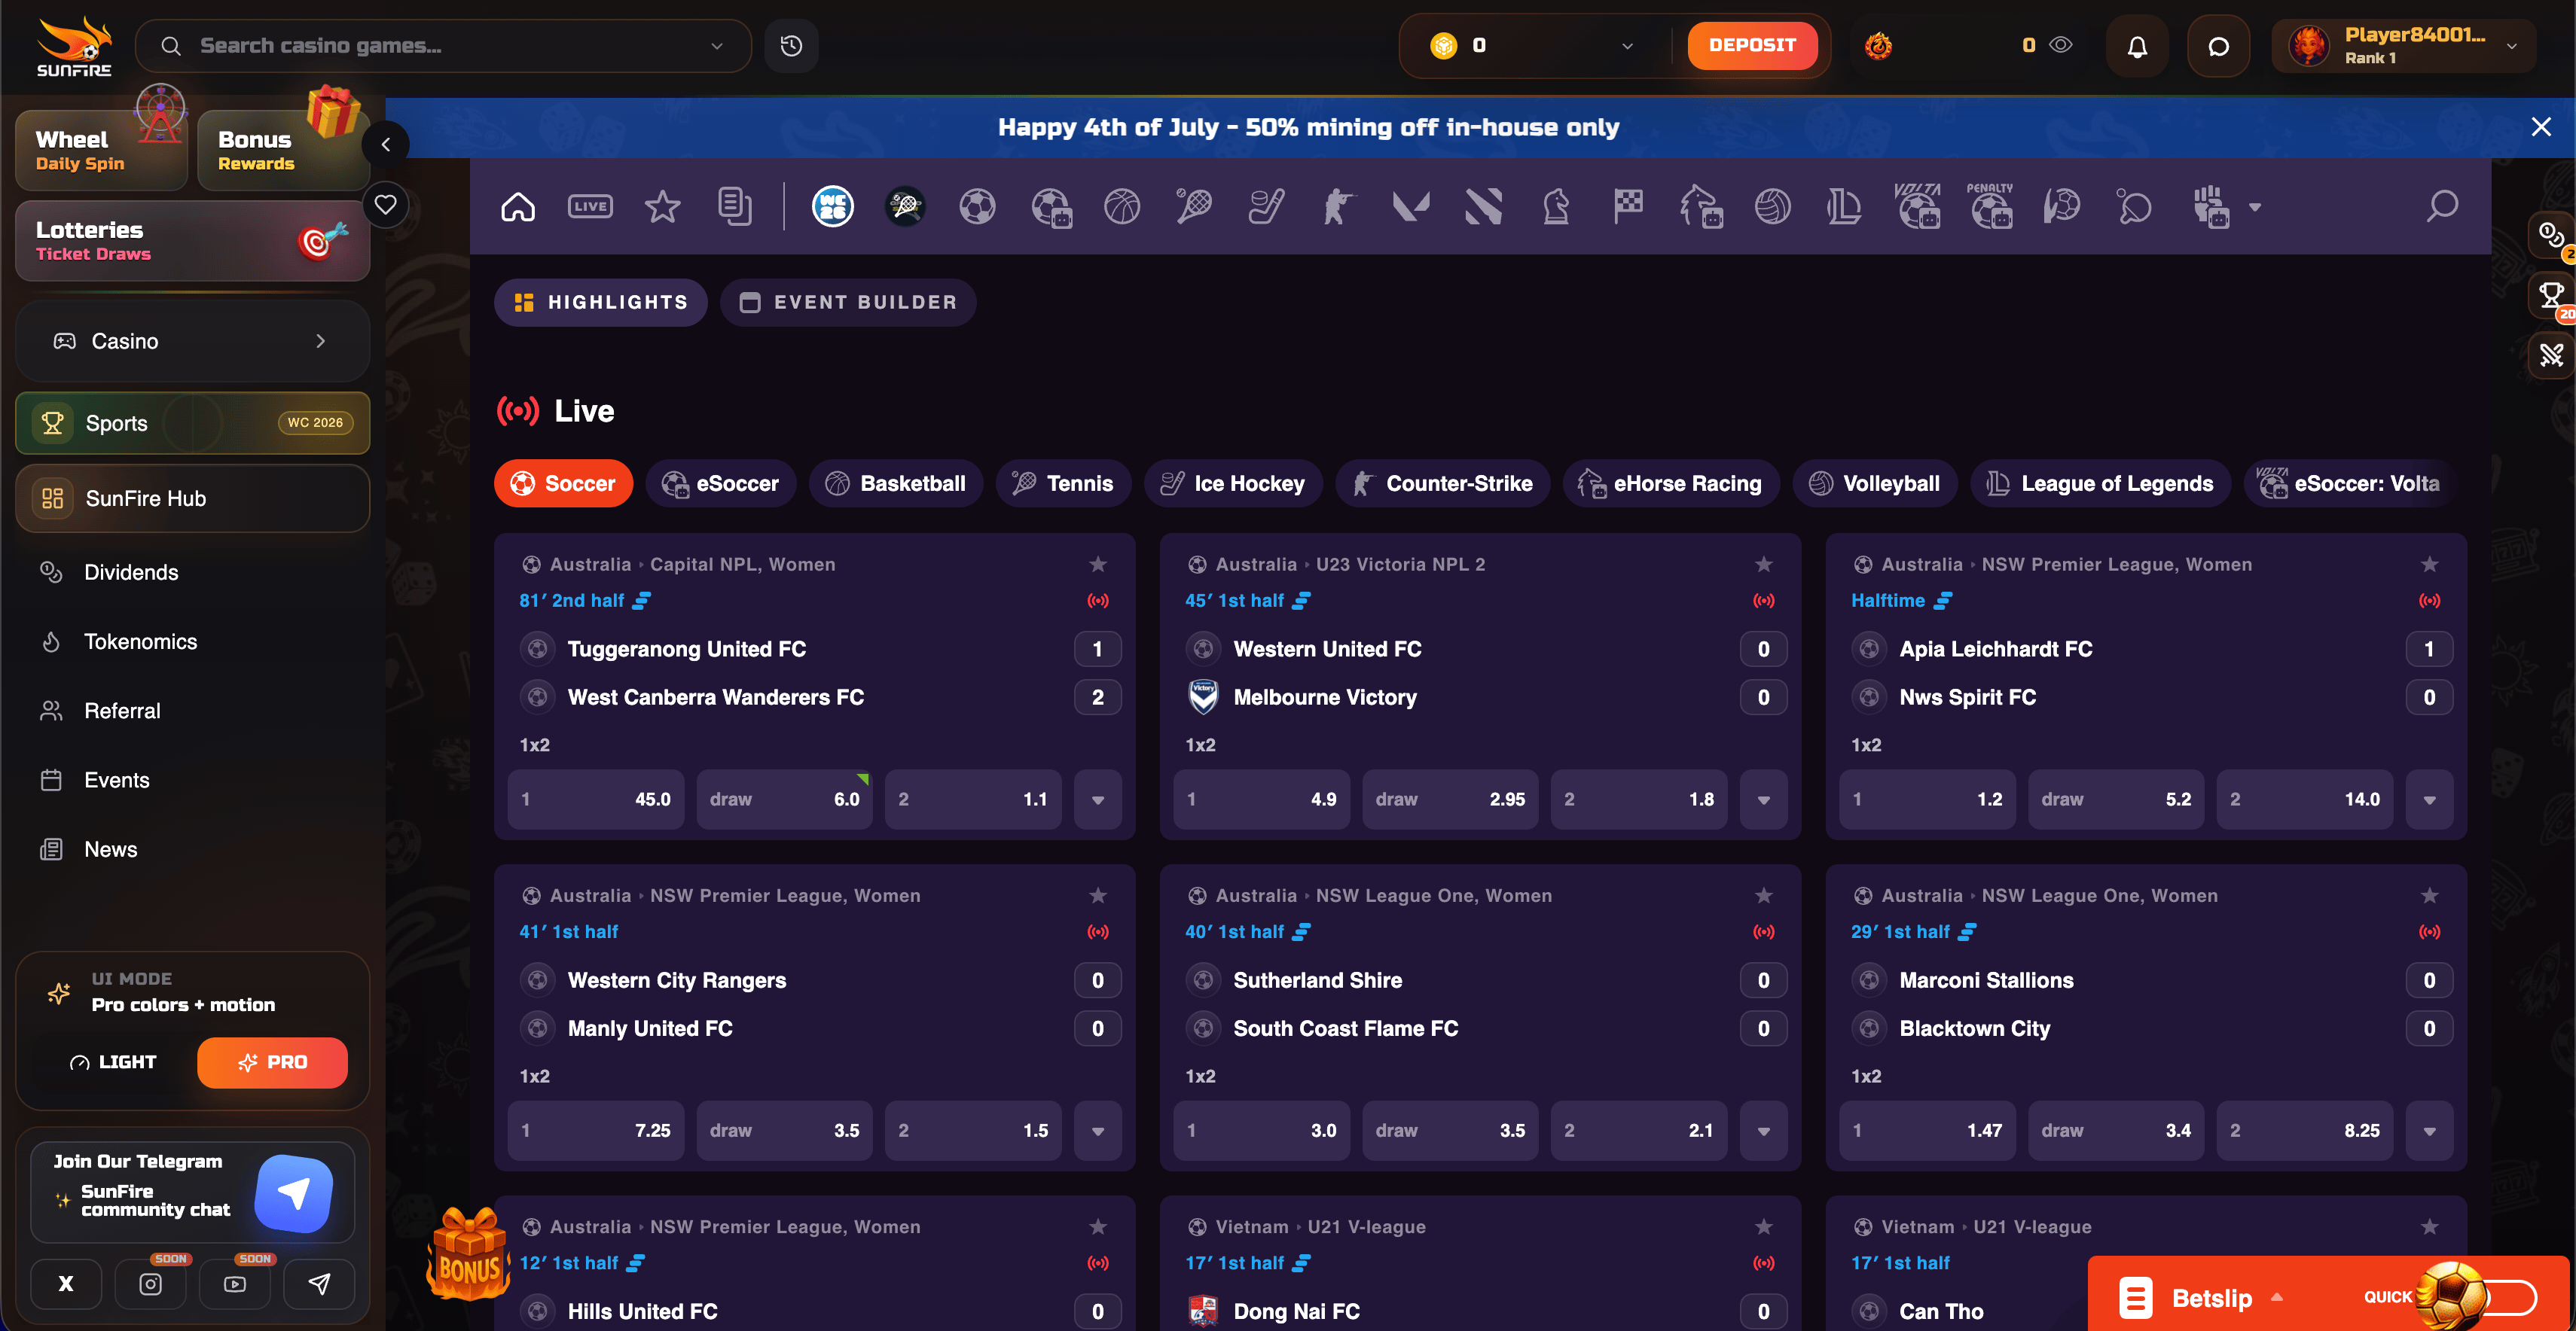The height and width of the screenshot is (1331, 2576).
Task: Open the Telegram paper plane social icon
Action: click(x=319, y=1284)
